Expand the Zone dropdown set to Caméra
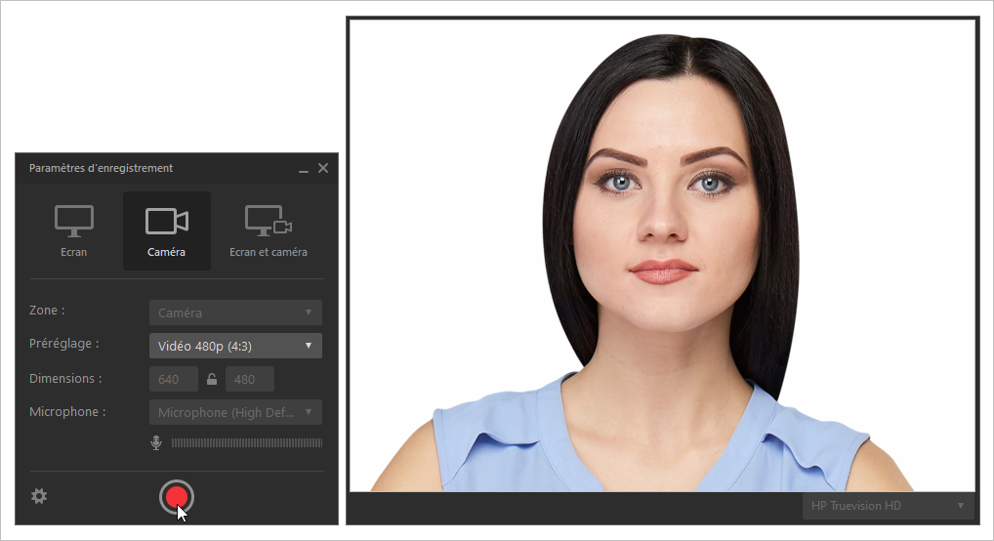Screen dimensions: 994x541 (x=235, y=312)
